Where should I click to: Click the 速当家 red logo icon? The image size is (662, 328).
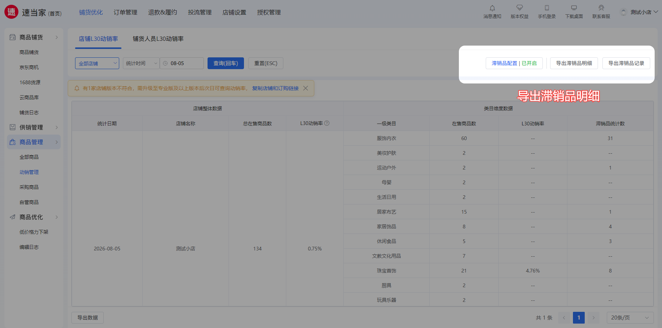11,12
